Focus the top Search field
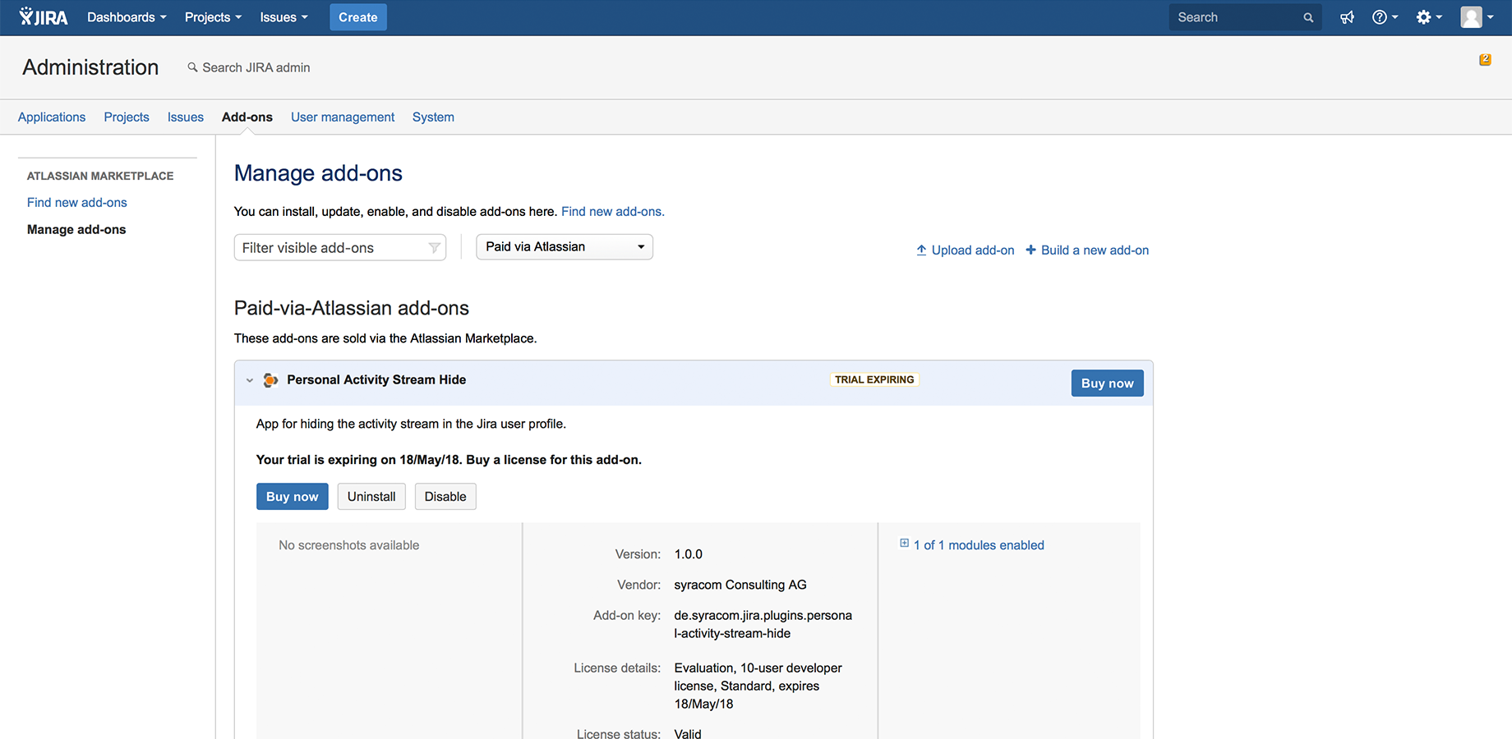1512x739 pixels. click(x=1245, y=17)
